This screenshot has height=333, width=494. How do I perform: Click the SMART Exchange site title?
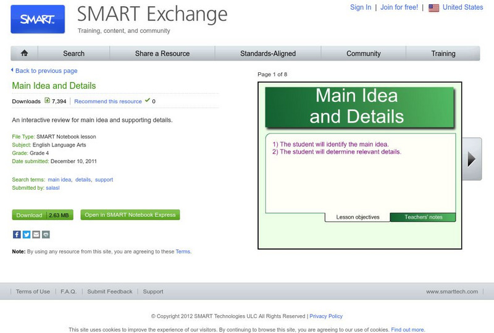pyautogui.click(x=152, y=14)
